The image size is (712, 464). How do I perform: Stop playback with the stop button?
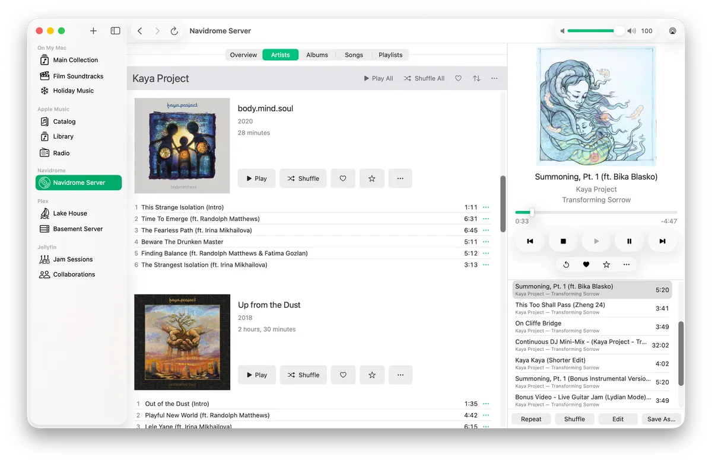563,241
